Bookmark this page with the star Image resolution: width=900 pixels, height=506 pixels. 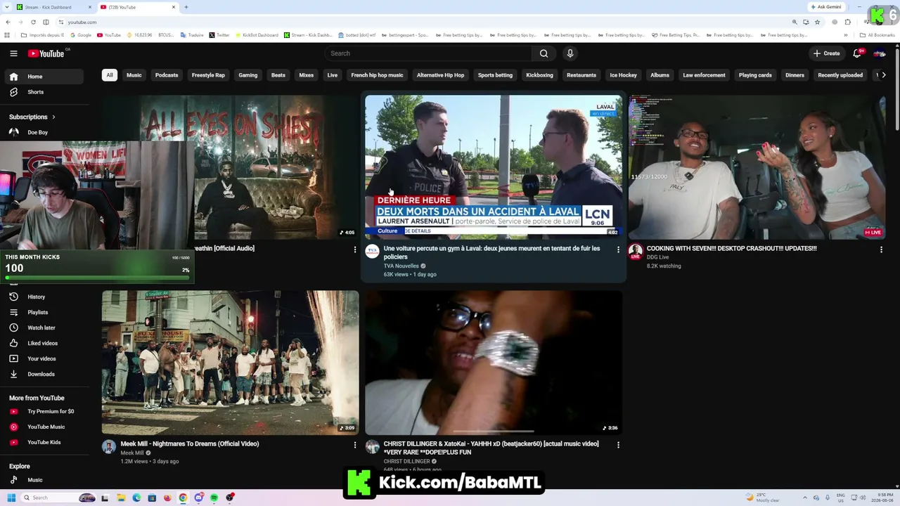(817, 22)
